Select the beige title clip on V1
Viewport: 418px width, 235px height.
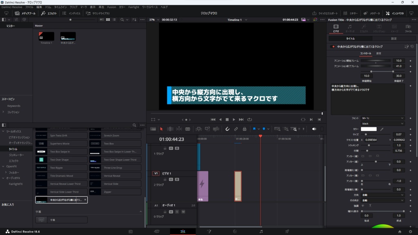[x=238, y=186]
